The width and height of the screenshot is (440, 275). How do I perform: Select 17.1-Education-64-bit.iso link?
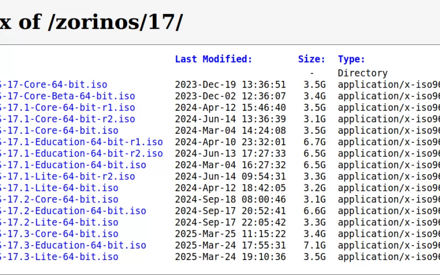click(x=73, y=165)
